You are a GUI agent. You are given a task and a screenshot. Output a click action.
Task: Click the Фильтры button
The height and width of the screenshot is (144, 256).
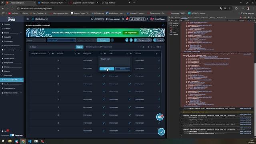(103, 40)
